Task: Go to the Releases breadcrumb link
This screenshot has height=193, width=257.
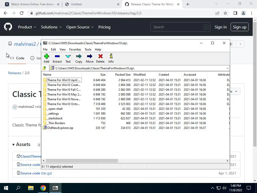Action: click(15, 73)
